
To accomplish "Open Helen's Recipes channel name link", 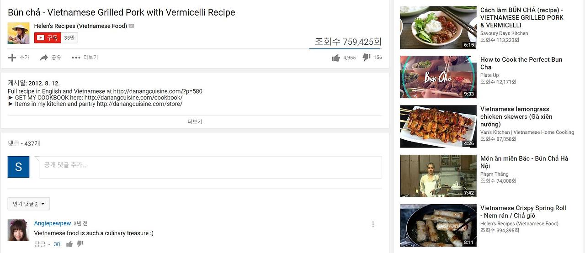I will tap(80, 26).
